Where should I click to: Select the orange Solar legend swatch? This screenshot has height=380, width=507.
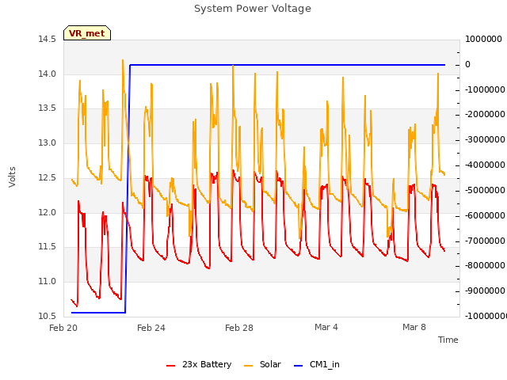(248, 366)
